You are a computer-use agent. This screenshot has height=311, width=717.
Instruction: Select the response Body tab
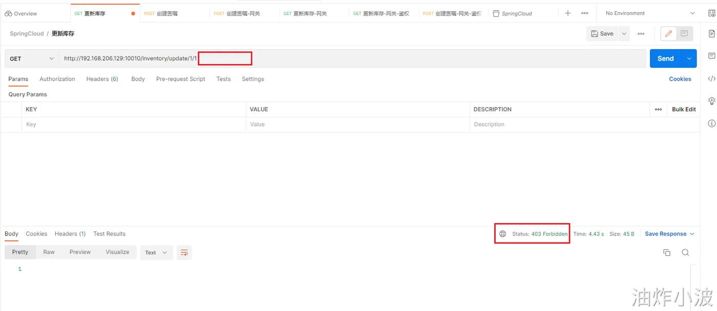coord(11,234)
